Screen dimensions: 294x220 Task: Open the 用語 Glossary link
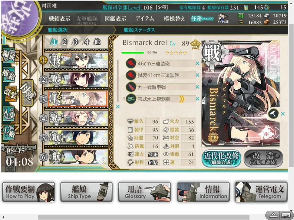tap(144, 192)
